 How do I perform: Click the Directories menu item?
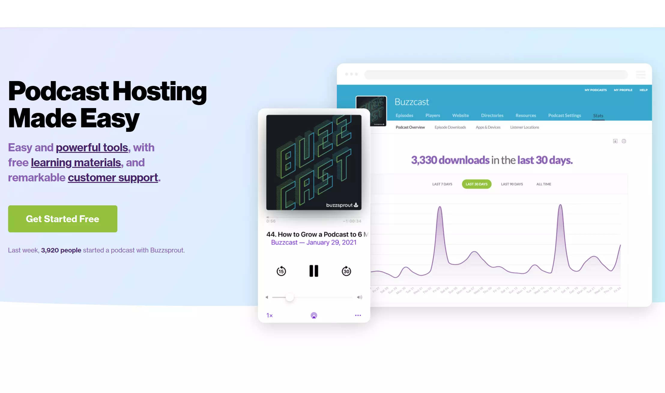pyautogui.click(x=492, y=115)
